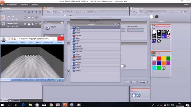Viewport: 191px width, 107px height.
Task: Open File Explorer from the taskbar
Action: coord(30,105)
